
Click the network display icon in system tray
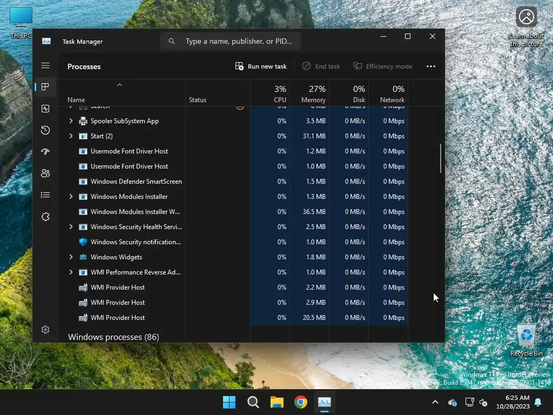[x=469, y=402]
